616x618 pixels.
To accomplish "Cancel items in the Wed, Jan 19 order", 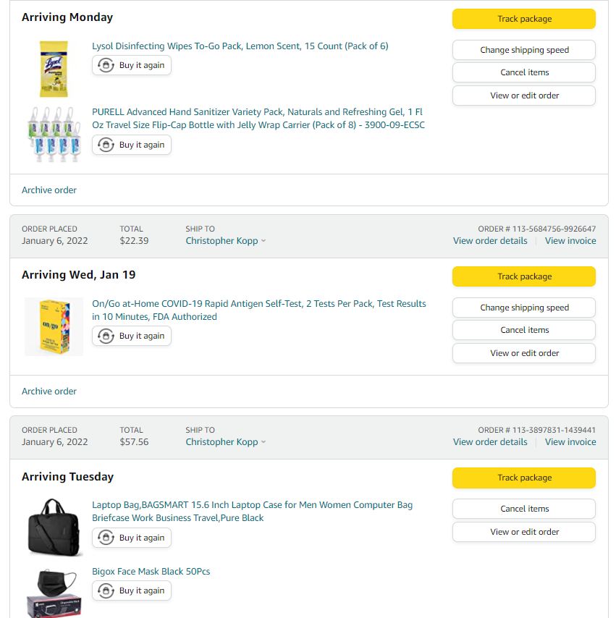I will (524, 330).
